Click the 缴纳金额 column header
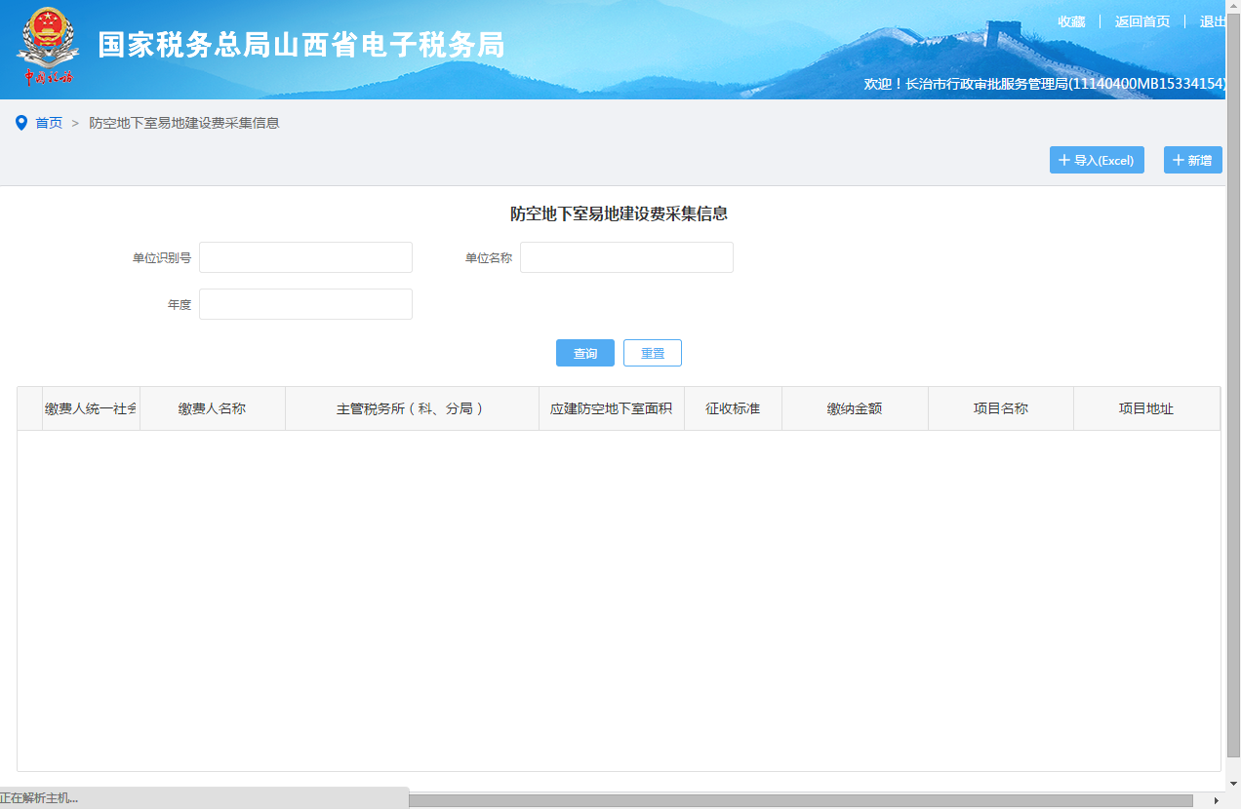1241x811 pixels. pos(855,408)
